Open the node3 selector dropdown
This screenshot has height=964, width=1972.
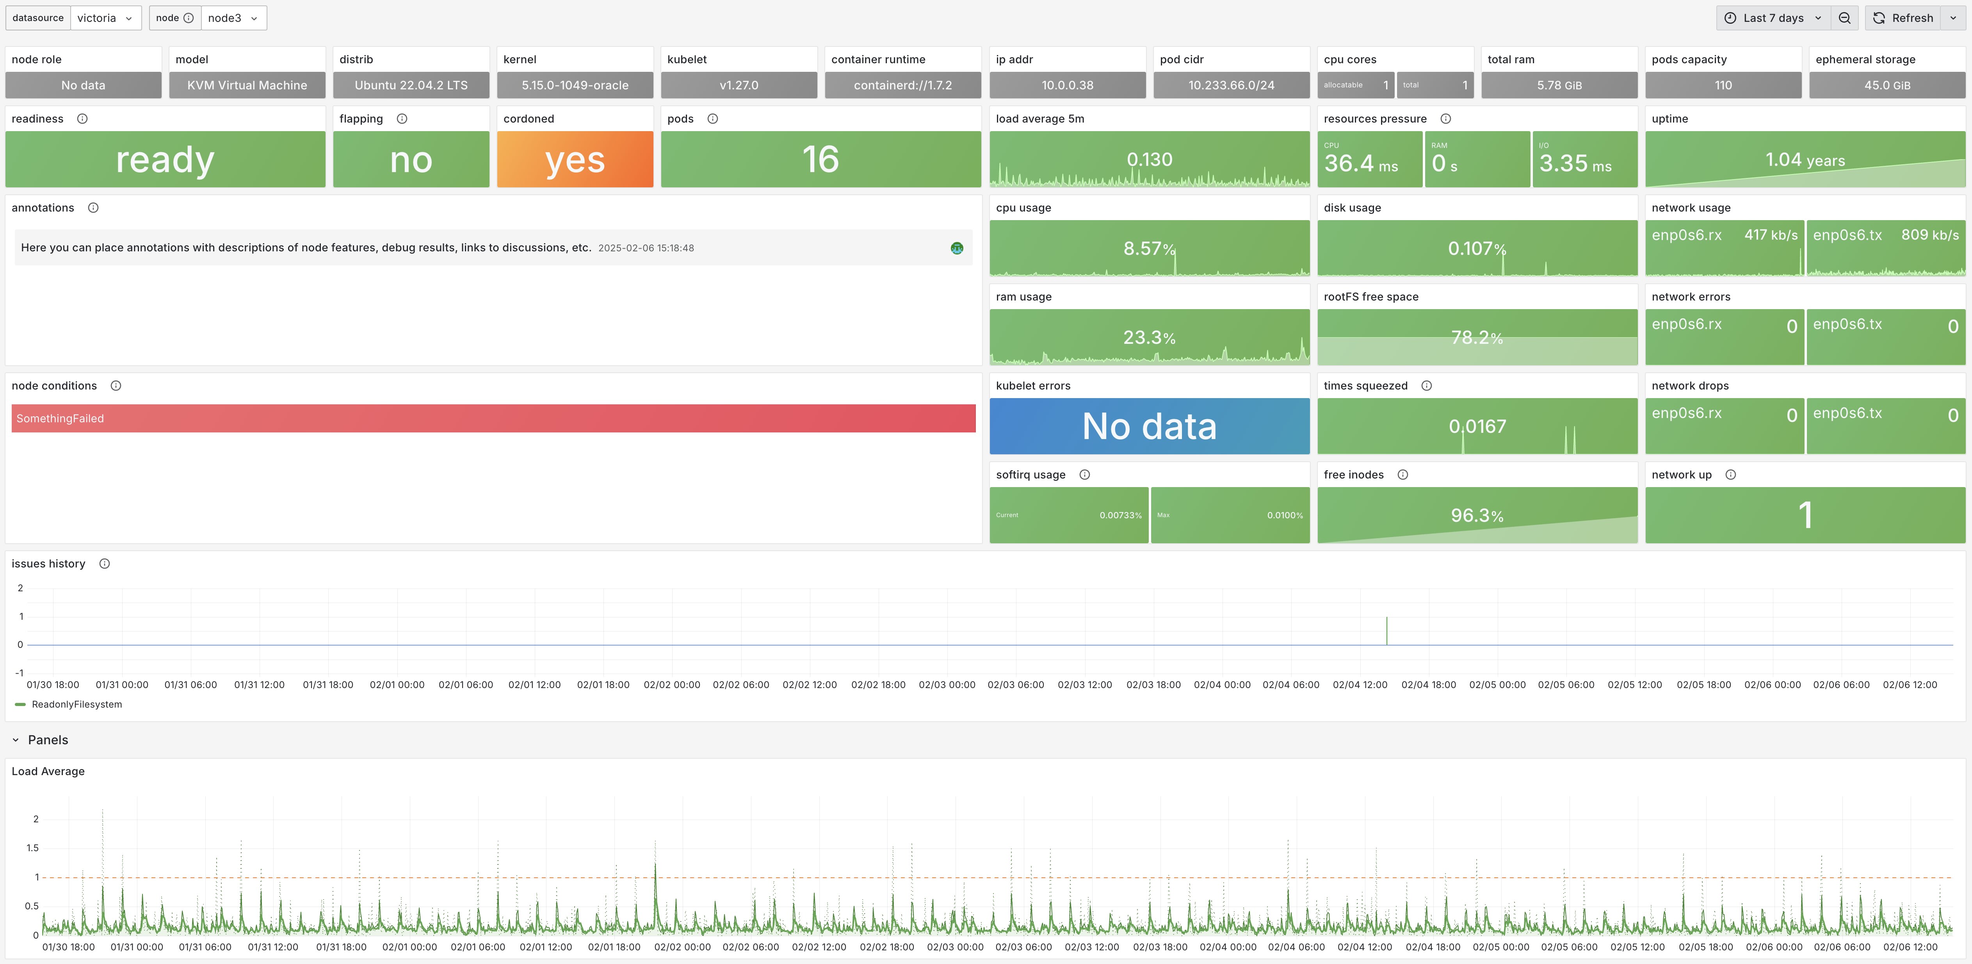[233, 18]
